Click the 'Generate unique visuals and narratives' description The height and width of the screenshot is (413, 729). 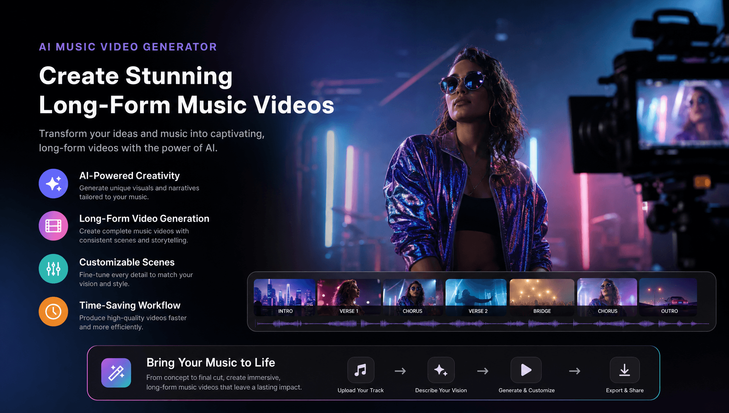click(x=139, y=192)
